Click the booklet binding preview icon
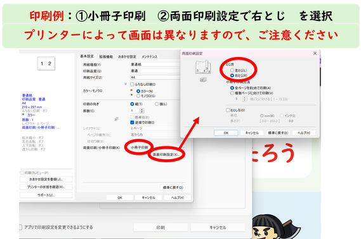 click(203, 67)
